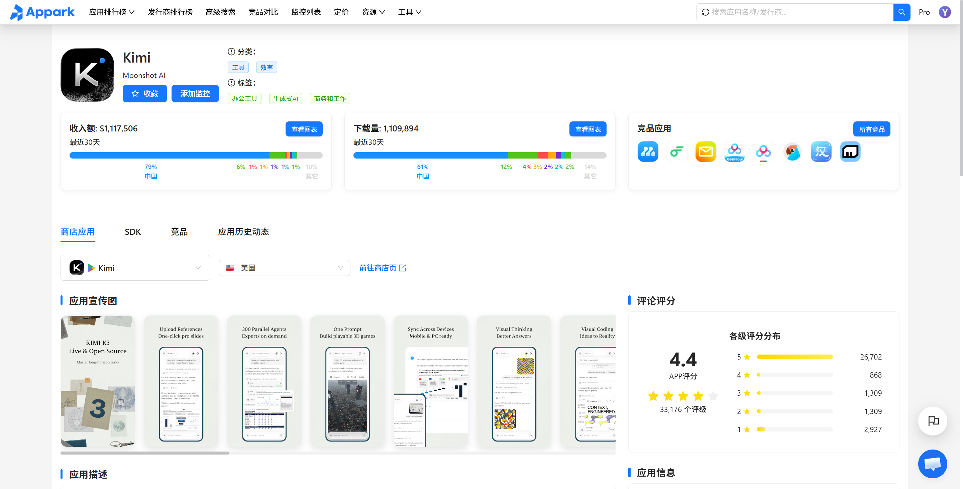Open the Visual Coding screenshot
Viewport: 963px width, 489px height.
588,381
